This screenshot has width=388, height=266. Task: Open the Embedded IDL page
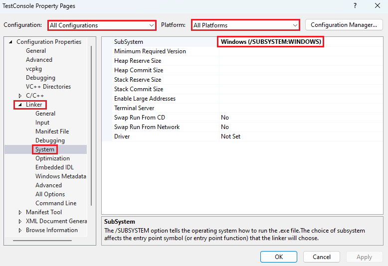[54, 167]
